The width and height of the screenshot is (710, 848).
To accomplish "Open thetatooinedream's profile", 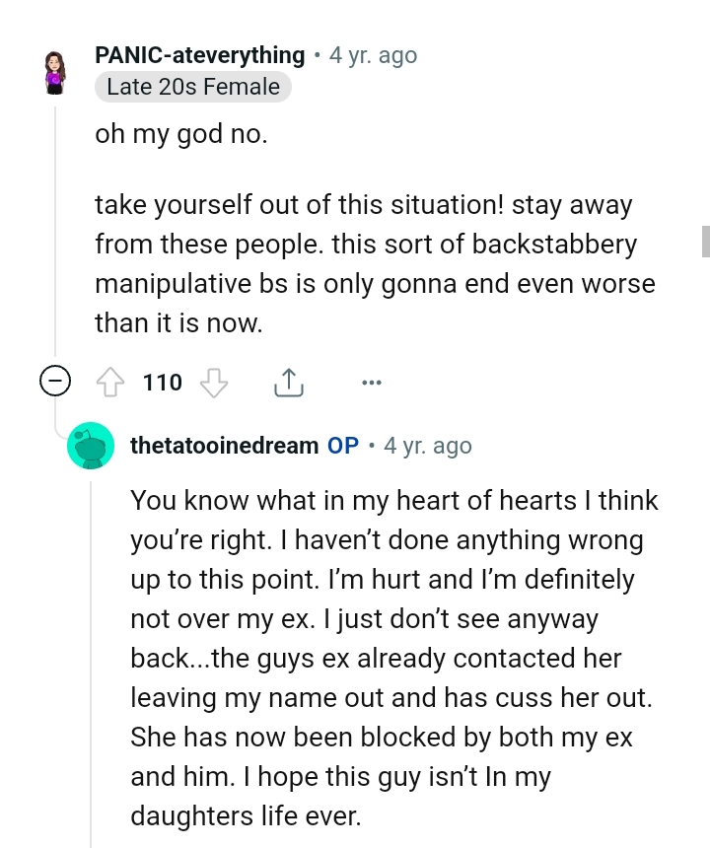I will click(x=224, y=445).
